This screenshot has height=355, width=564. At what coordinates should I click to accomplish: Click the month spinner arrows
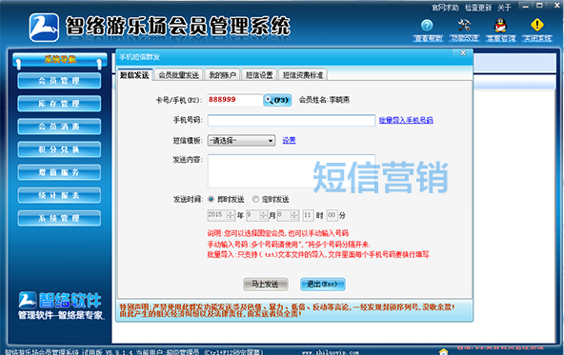[264, 215]
